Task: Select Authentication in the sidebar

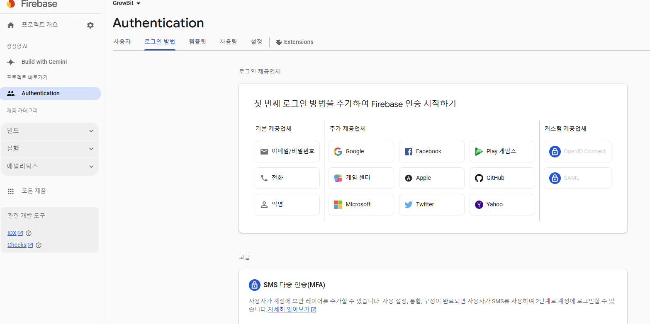Action: coord(51,94)
